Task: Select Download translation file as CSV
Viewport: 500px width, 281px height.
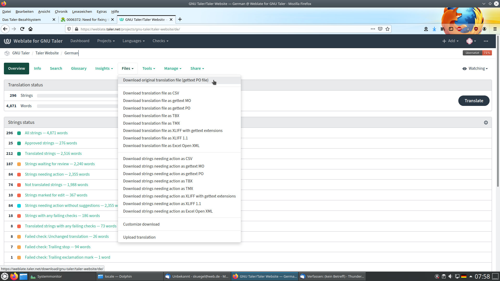Action: 151,93
